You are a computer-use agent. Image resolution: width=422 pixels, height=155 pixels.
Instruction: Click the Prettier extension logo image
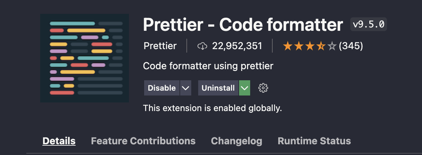tap(85, 58)
